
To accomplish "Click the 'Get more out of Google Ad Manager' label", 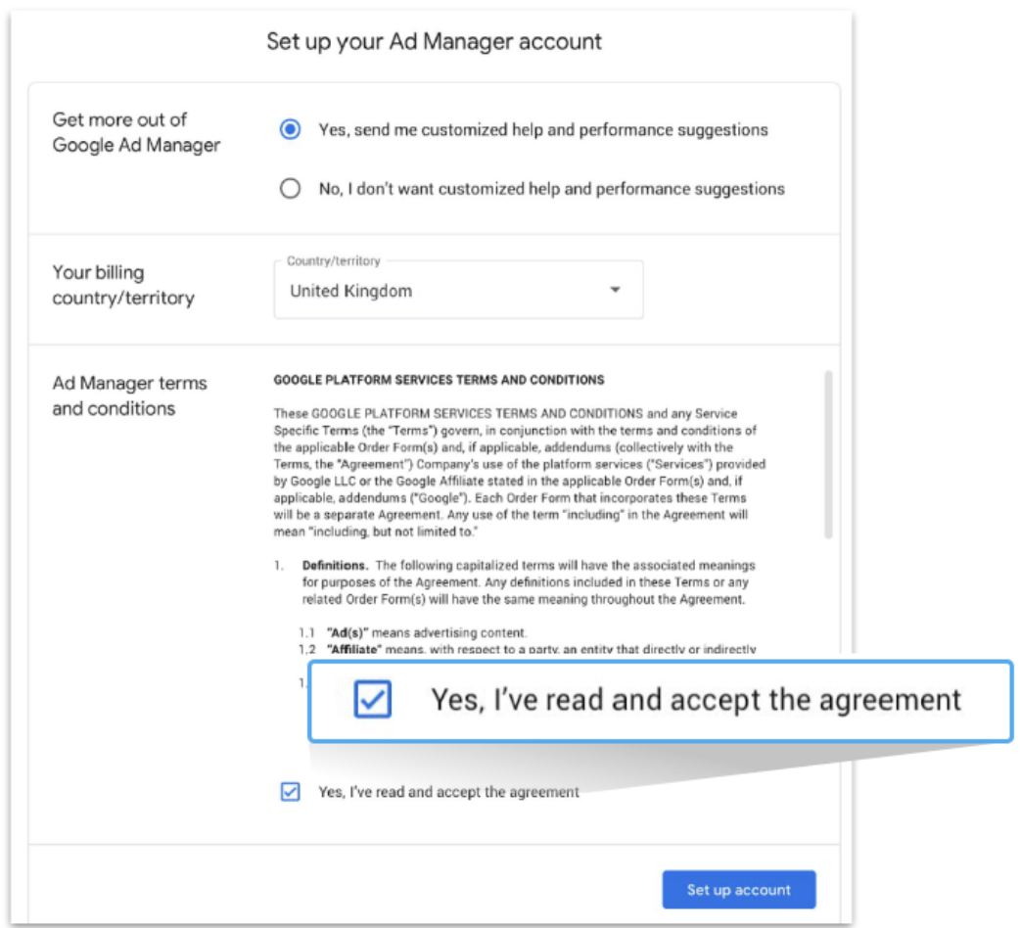I will click(x=136, y=132).
